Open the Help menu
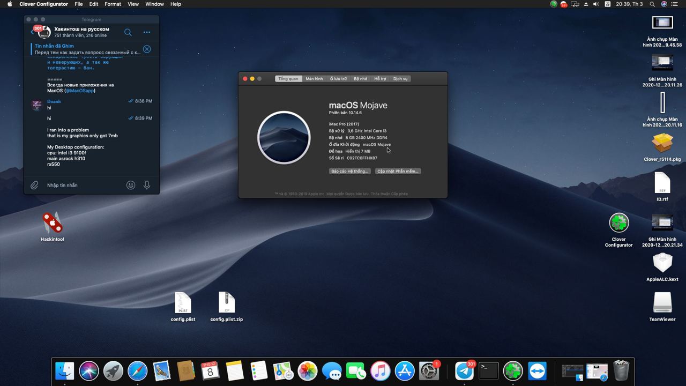 (x=176, y=4)
